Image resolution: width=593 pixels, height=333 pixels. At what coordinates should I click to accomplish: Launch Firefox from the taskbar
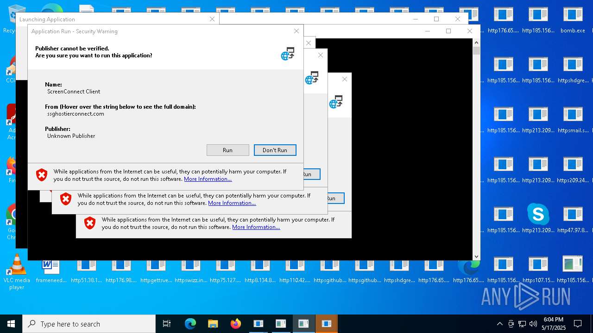click(235, 324)
